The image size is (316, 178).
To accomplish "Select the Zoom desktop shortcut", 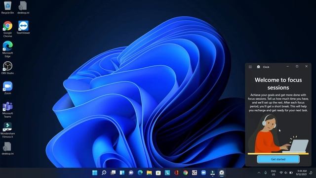I will click(x=8, y=88).
